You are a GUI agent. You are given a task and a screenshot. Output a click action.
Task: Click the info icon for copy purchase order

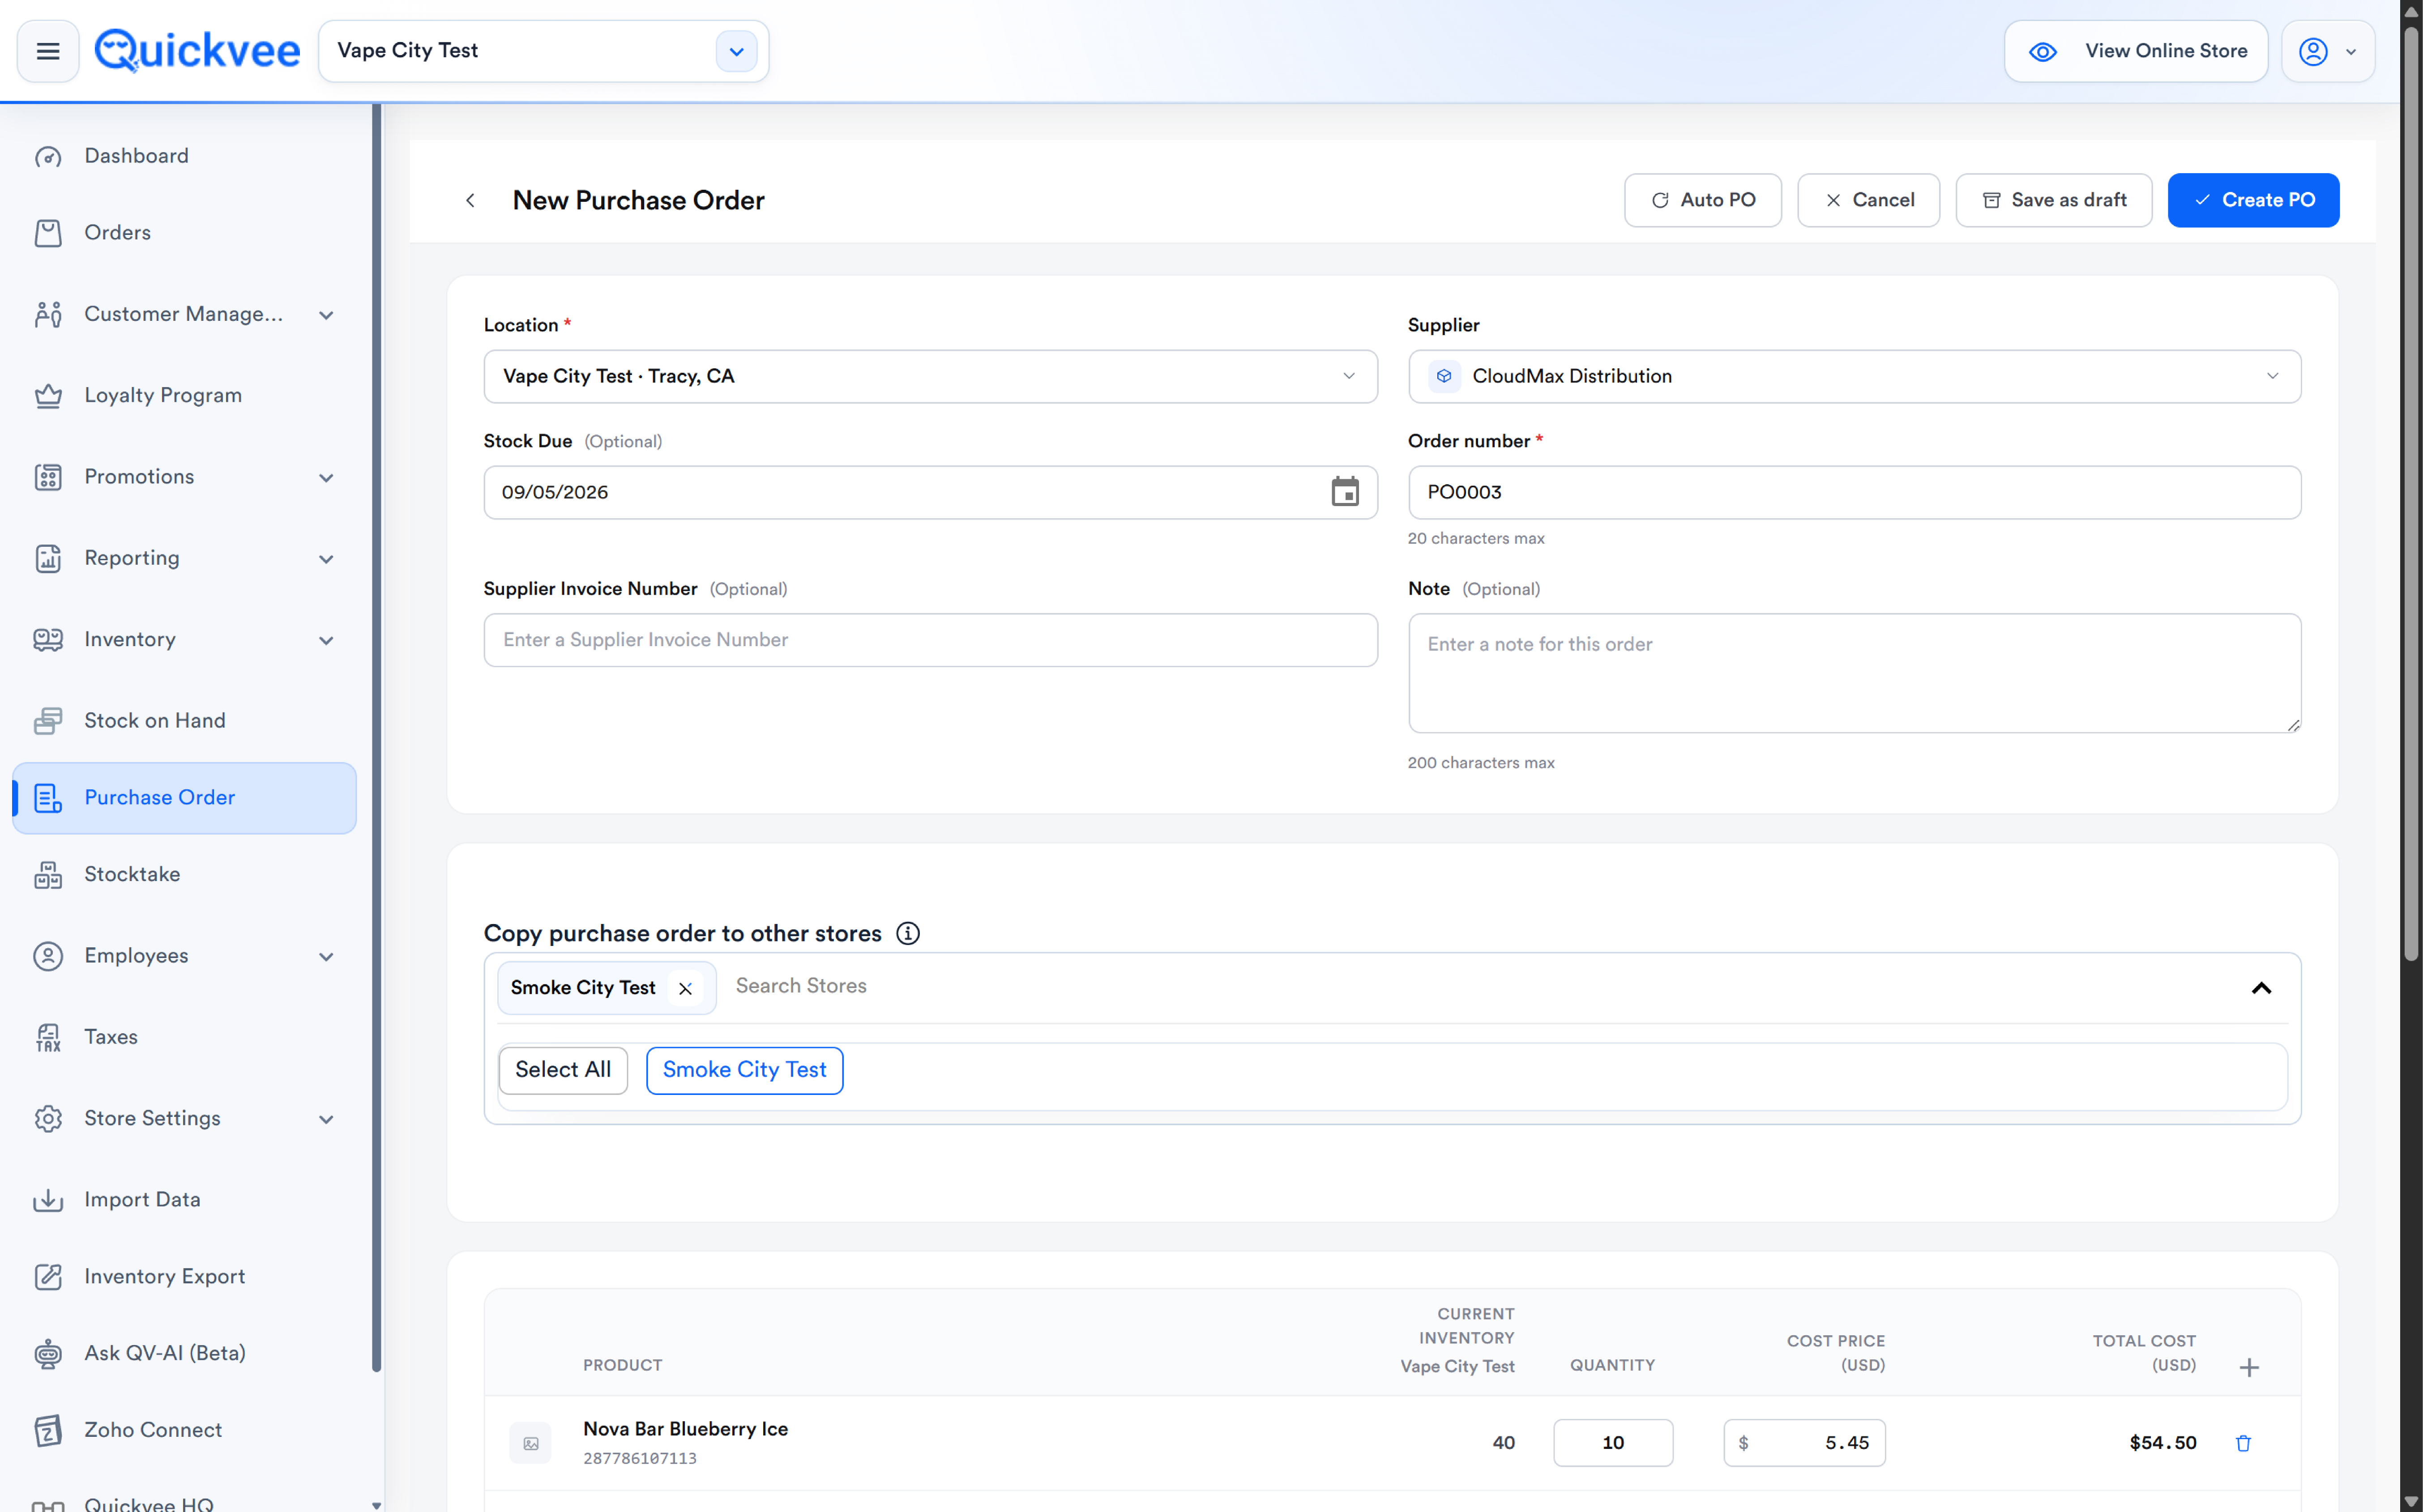pos(907,933)
